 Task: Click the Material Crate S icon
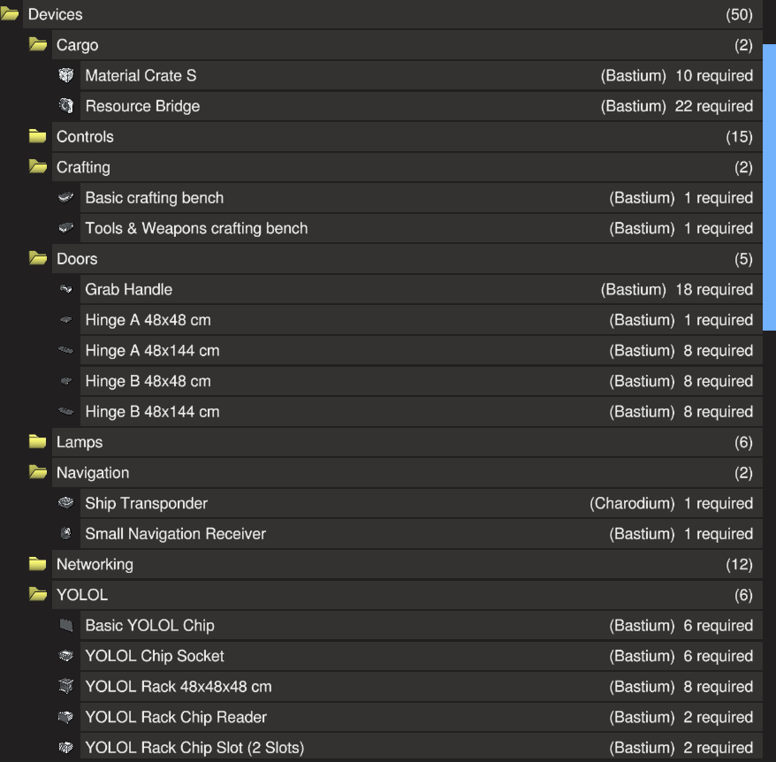[x=66, y=76]
